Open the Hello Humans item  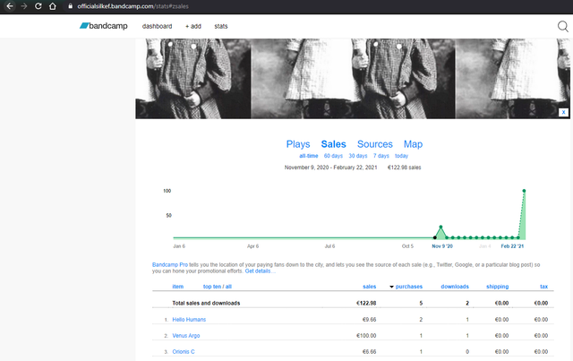189,319
